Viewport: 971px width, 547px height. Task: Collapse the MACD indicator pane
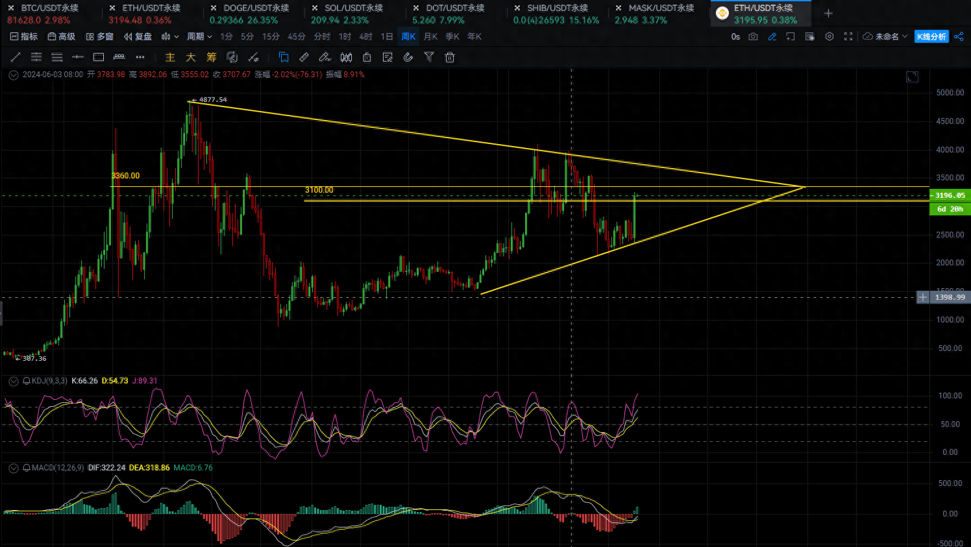[x=14, y=468]
